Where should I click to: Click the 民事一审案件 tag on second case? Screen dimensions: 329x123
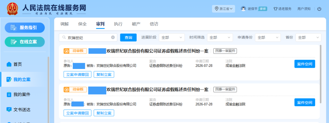pyautogui.click(x=225, y=89)
